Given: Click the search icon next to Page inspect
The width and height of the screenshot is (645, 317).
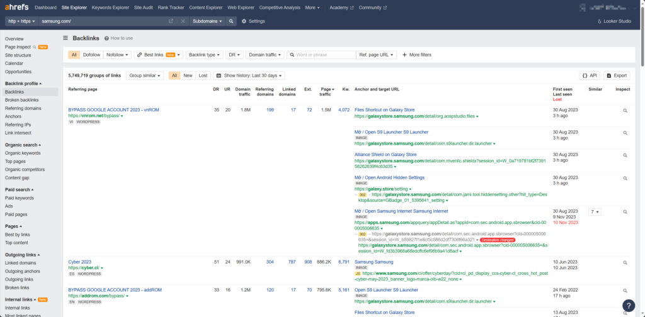Looking at the screenshot, I should tap(34, 47).
